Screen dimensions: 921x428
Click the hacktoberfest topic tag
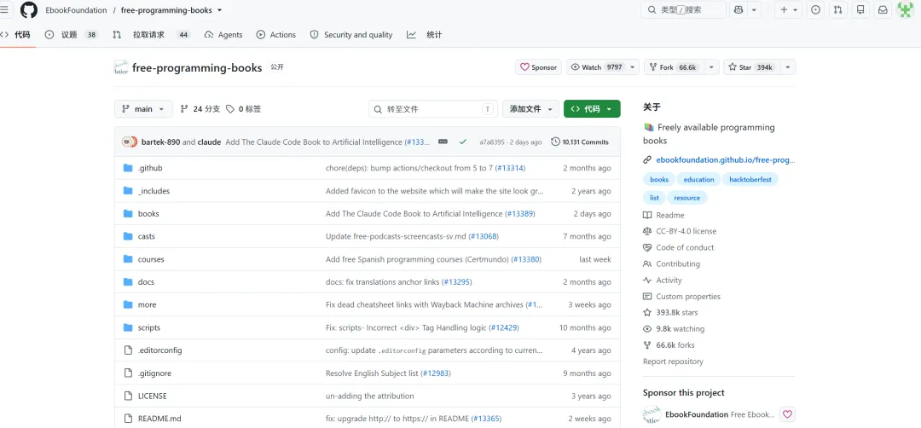tap(750, 180)
